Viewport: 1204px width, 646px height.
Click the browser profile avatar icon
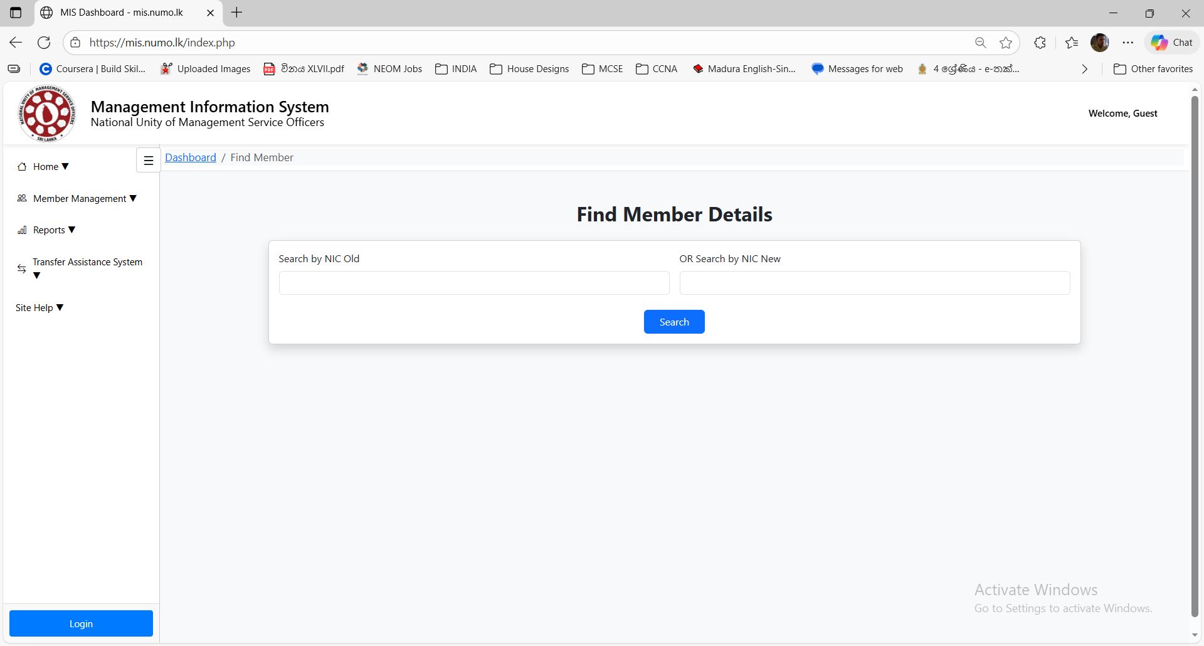tap(1099, 42)
